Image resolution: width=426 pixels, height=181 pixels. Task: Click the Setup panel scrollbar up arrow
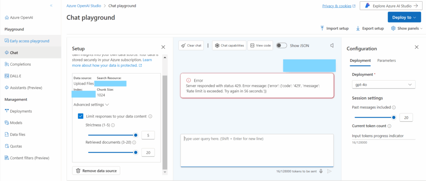(x=165, y=58)
